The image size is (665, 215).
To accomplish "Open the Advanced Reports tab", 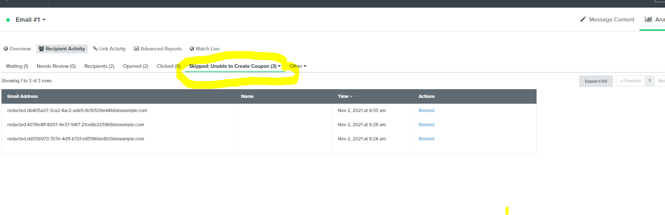I will point(158,49).
